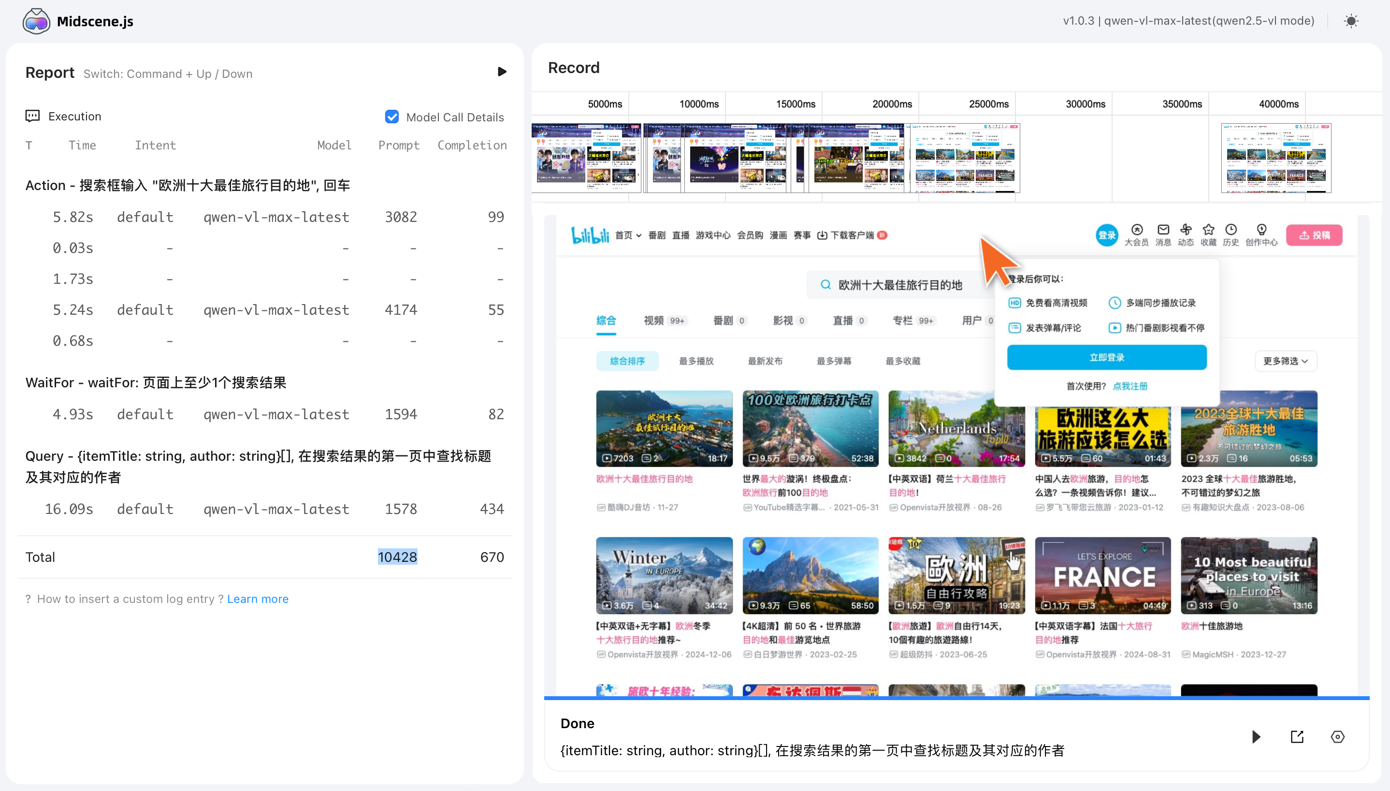
Task: Open player settings hexagon icon
Action: click(x=1337, y=737)
